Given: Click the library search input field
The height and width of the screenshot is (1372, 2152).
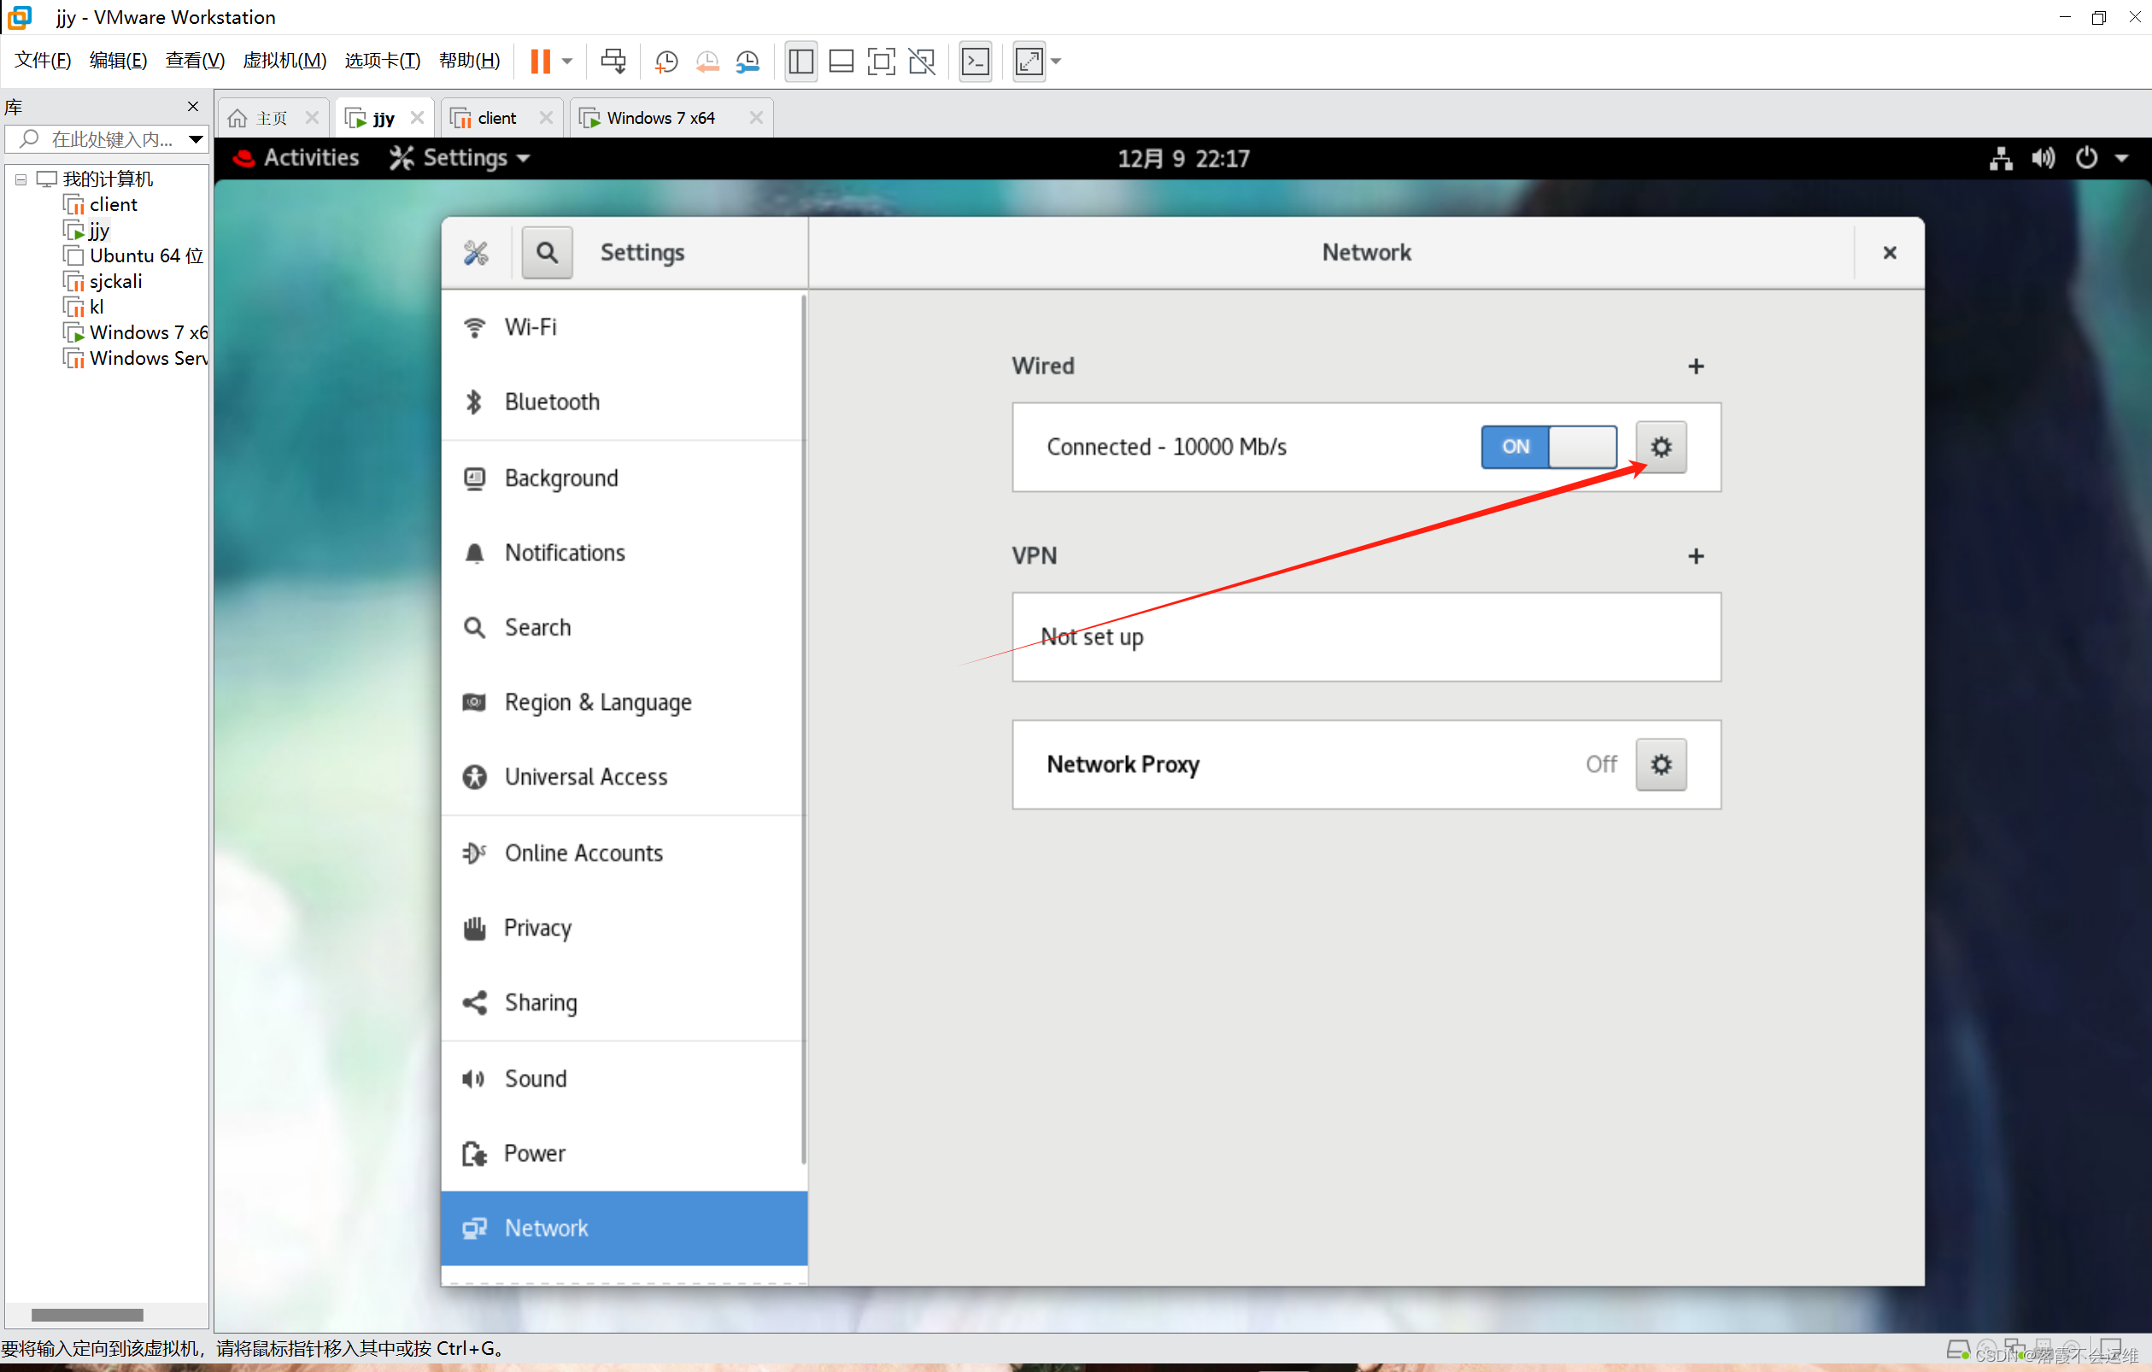Looking at the screenshot, I should tap(110, 139).
